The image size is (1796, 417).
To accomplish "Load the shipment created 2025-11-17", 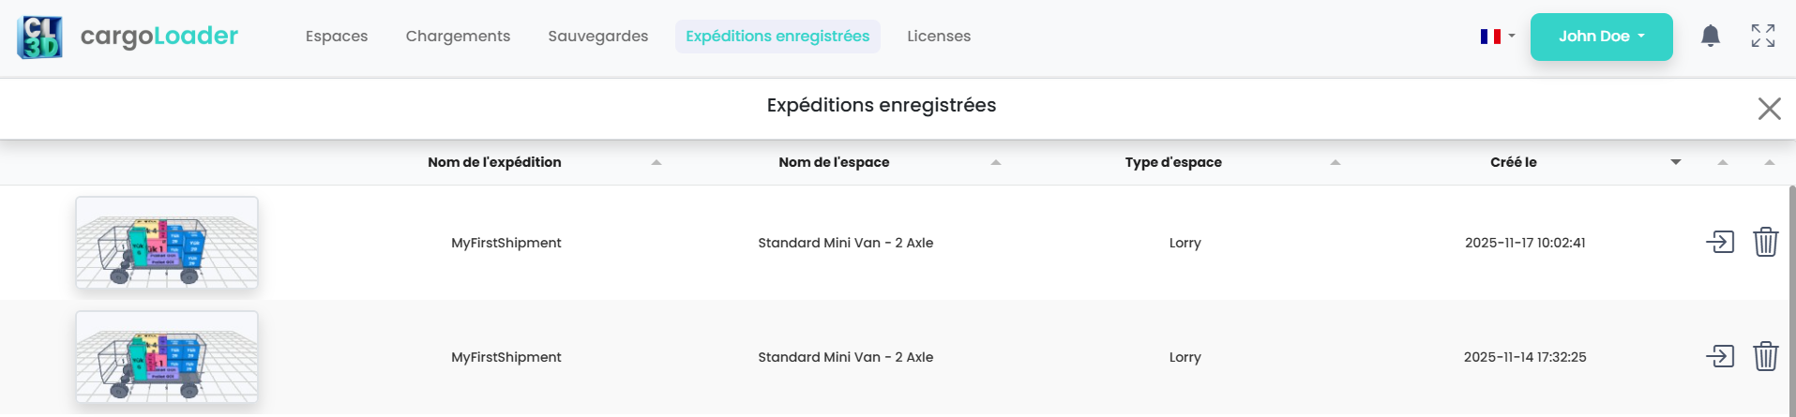I will [1720, 243].
